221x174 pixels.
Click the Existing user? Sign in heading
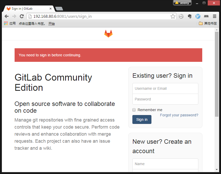point(162,76)
